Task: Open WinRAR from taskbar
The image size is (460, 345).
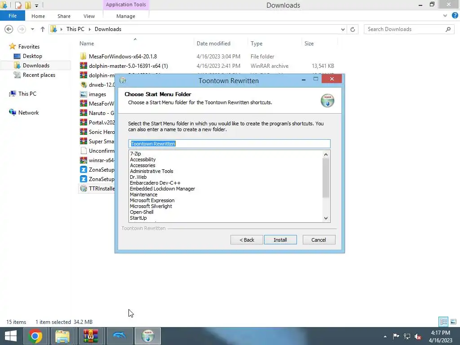Action: (91, 336)
